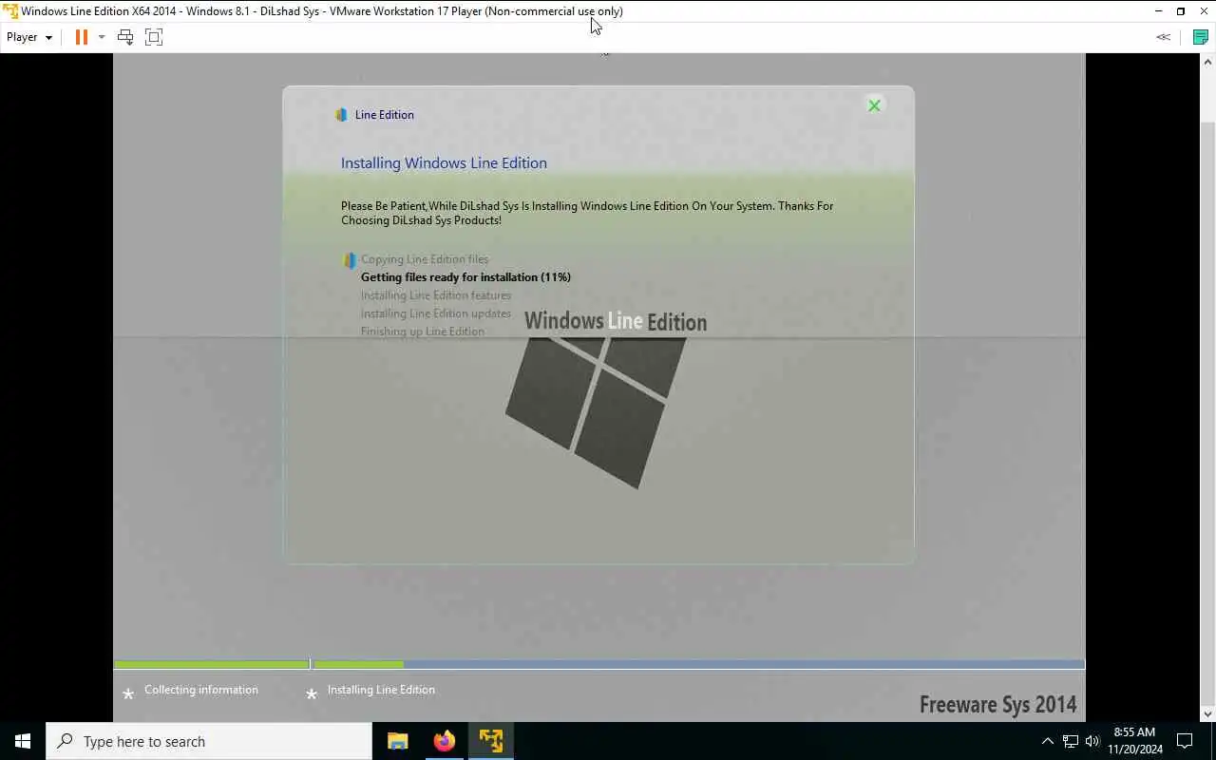This screenshot has height=760, width=1216.
Task: Click the Copying Line Edition files step
Action: (425, 259)
